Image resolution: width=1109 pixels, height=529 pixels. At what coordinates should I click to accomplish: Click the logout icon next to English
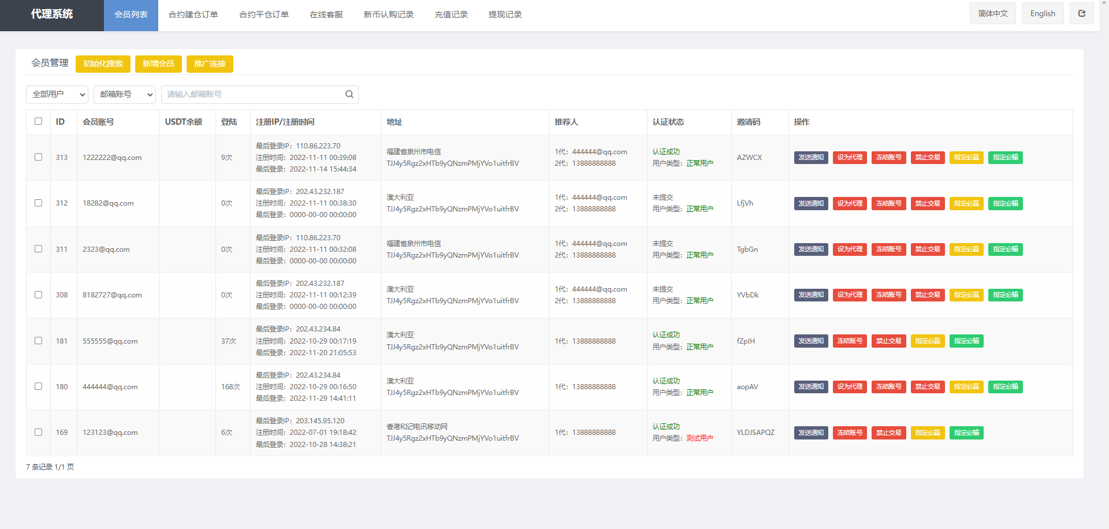(x=1082, y=13)
